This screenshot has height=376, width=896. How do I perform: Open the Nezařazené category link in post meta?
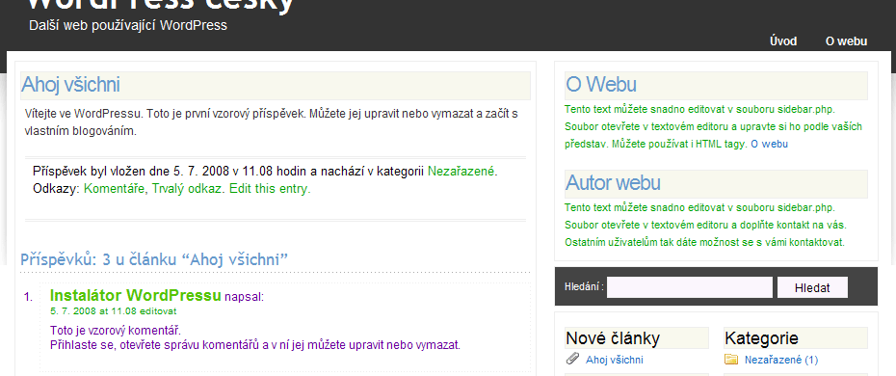(x=461, y=171)
